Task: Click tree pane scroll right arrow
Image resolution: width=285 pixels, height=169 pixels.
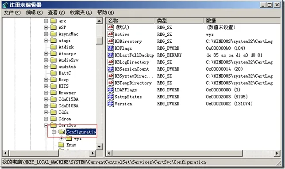Action: point(92,153)
